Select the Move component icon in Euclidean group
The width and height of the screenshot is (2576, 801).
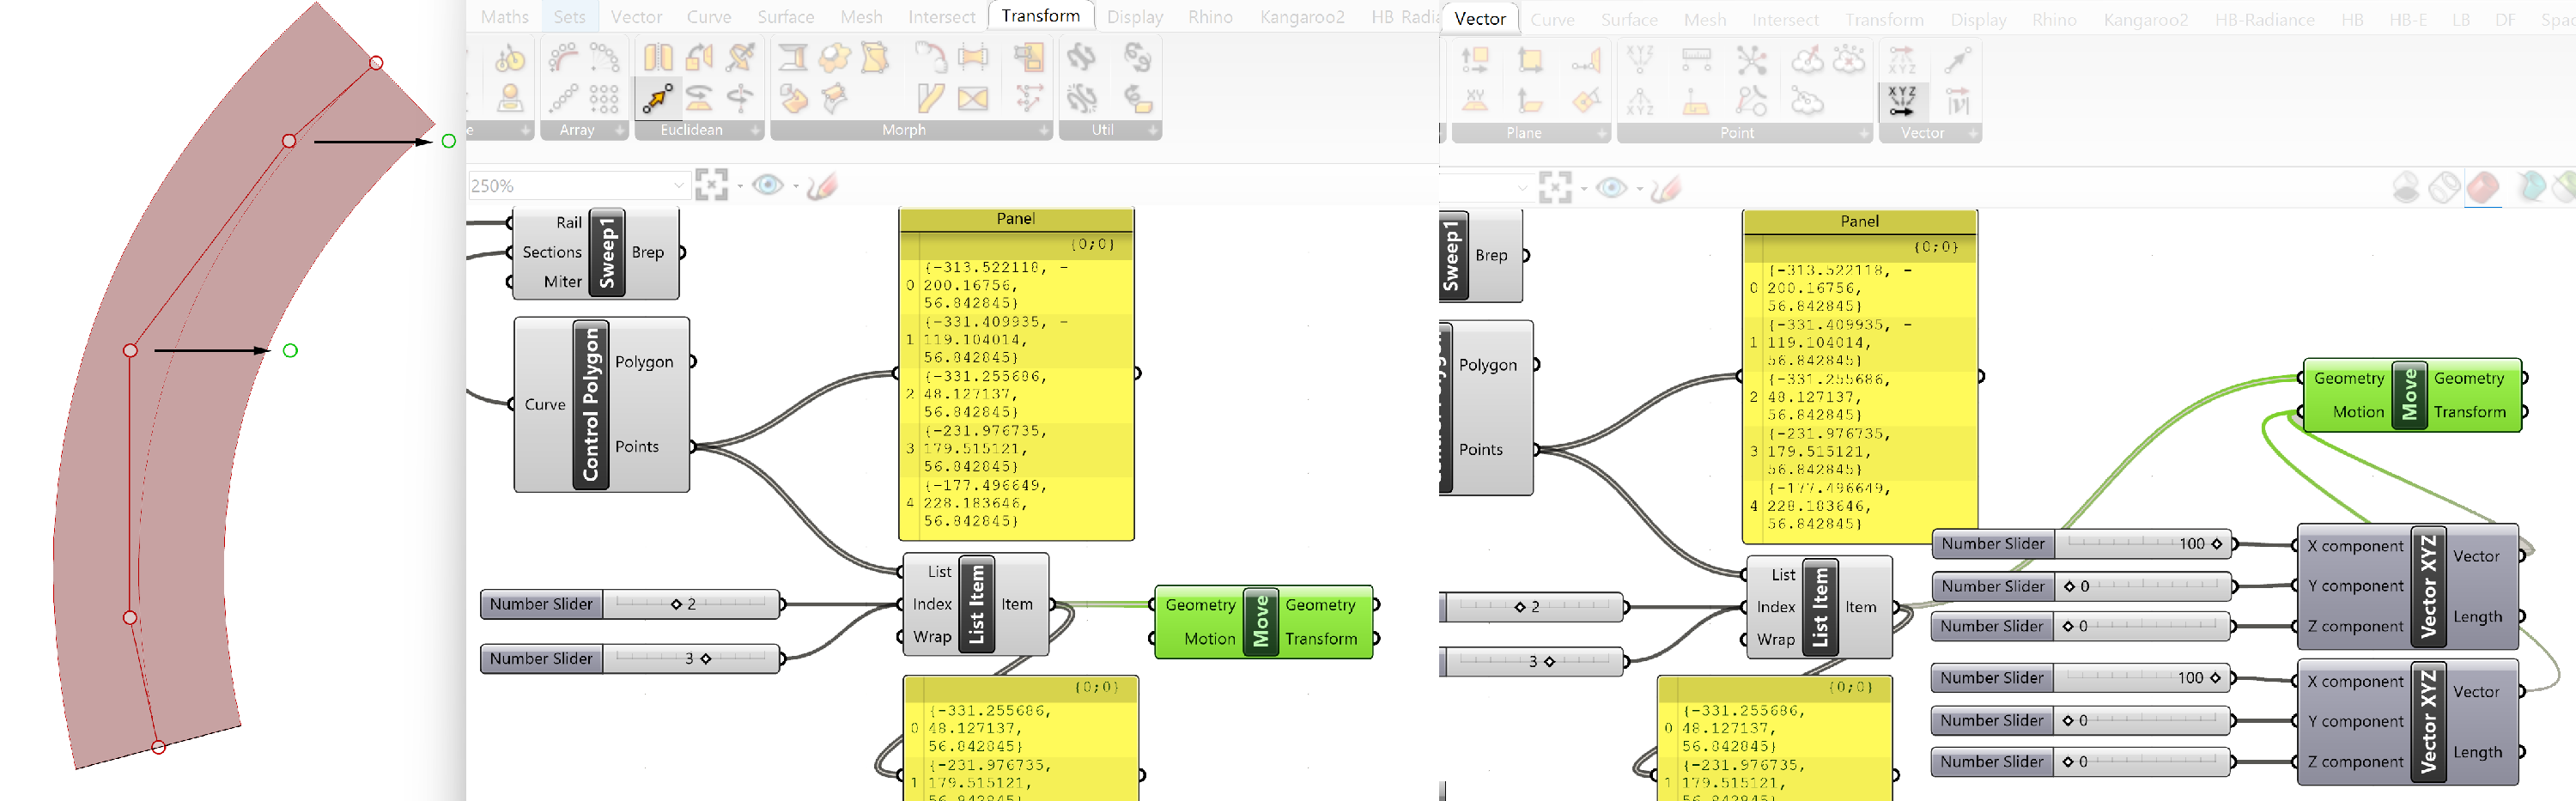click(x=657, y=98)
